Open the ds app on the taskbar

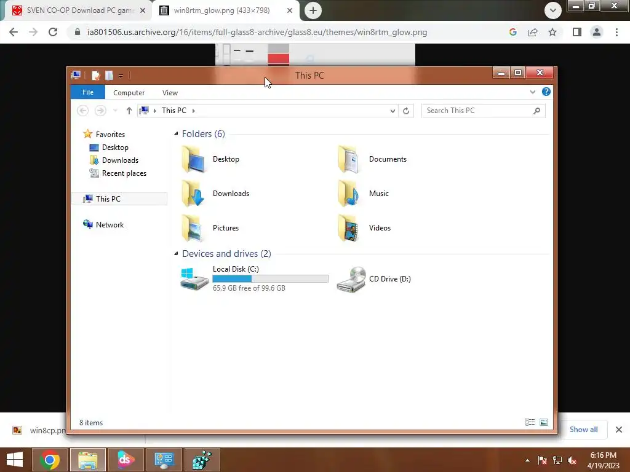pos(126,460)
